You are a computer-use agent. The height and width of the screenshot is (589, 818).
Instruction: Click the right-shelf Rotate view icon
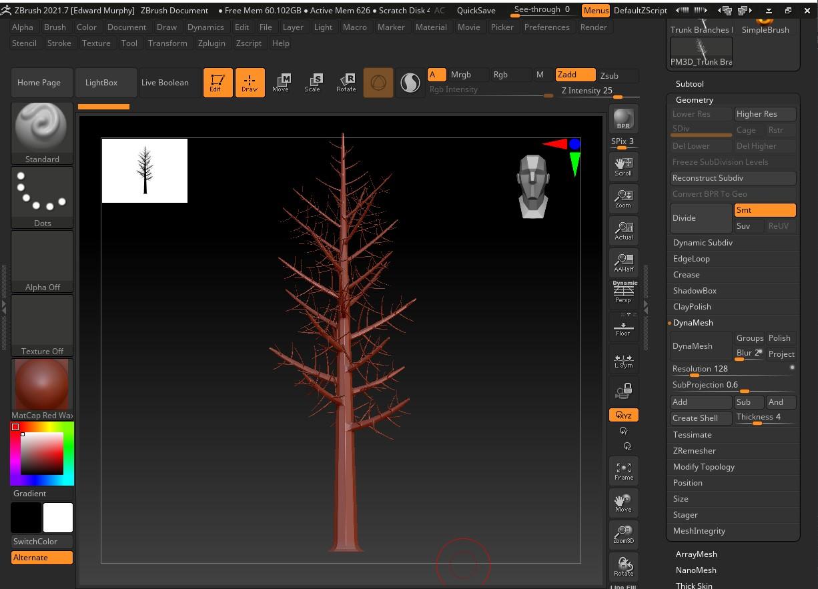pyautogui.click(x=623, y=567)
